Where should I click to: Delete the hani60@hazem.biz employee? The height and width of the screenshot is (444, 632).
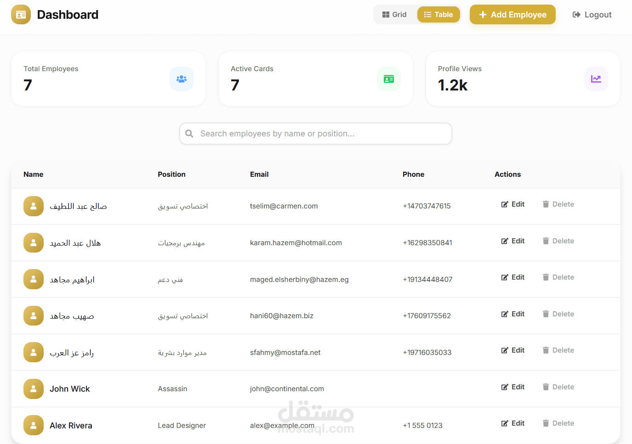pos(558,314)
